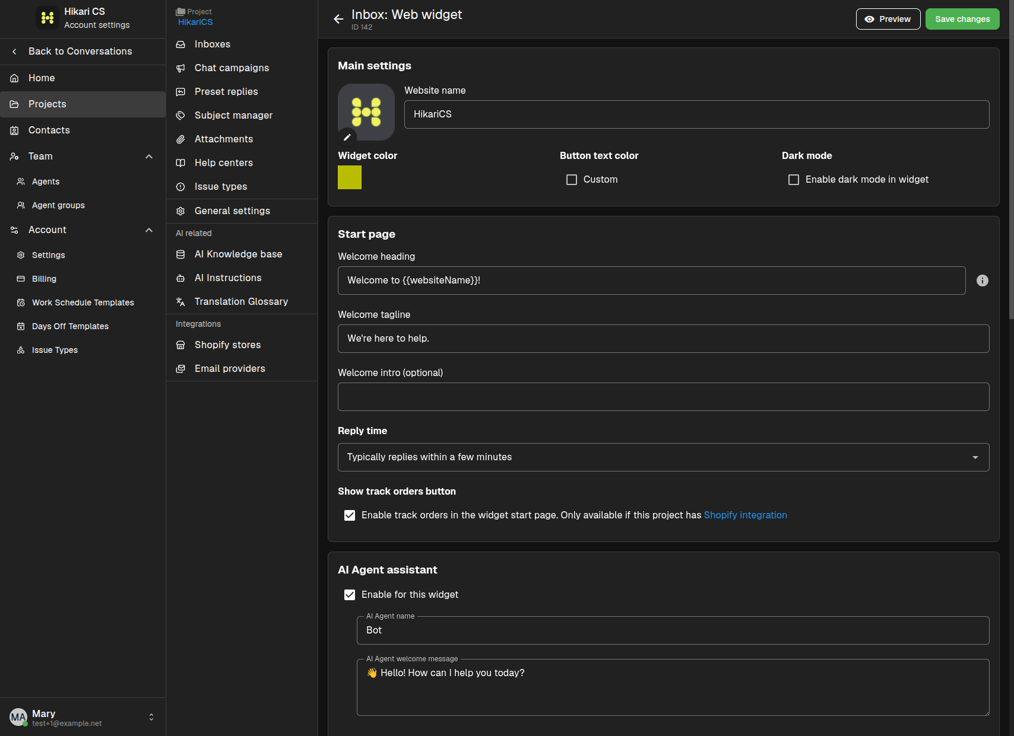1014x736 pixels.
Task: Click the Home house icon
Action: (x=14, y=78)
